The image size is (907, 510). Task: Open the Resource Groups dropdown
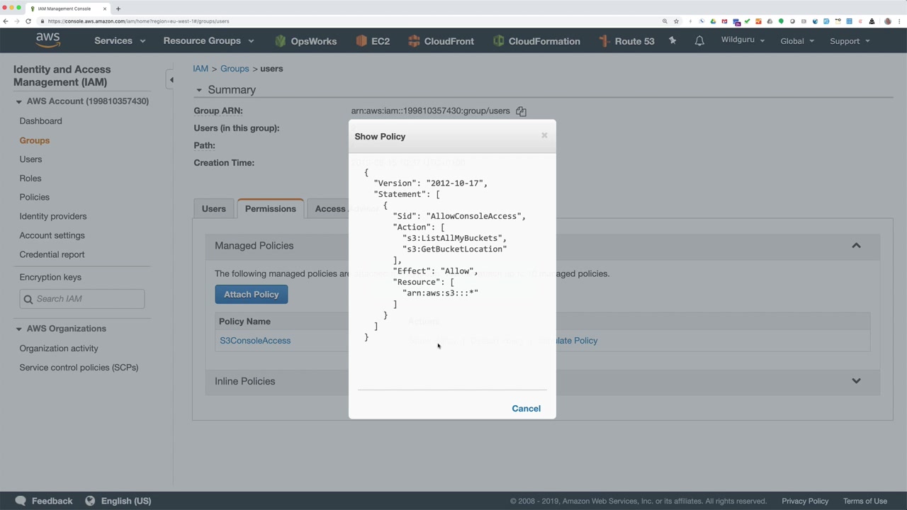[208, 41]
